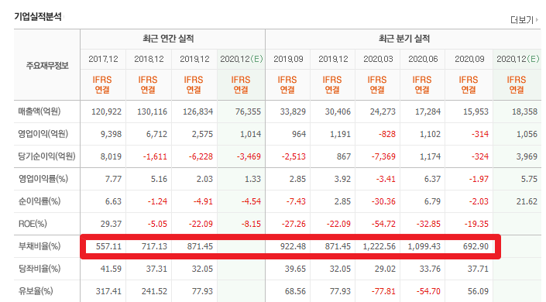Click the 더보기 arrow icon
The width and height of the screenshot is (546, 302).
(x=537, y=20)
